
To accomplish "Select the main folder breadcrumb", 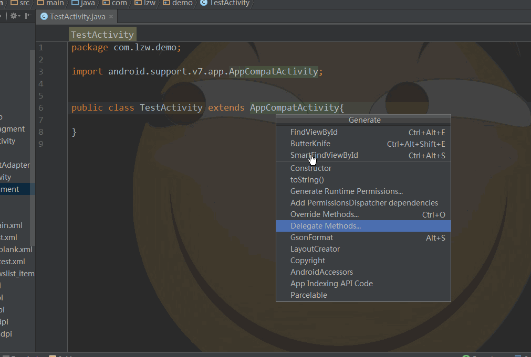I will [50, 3].
